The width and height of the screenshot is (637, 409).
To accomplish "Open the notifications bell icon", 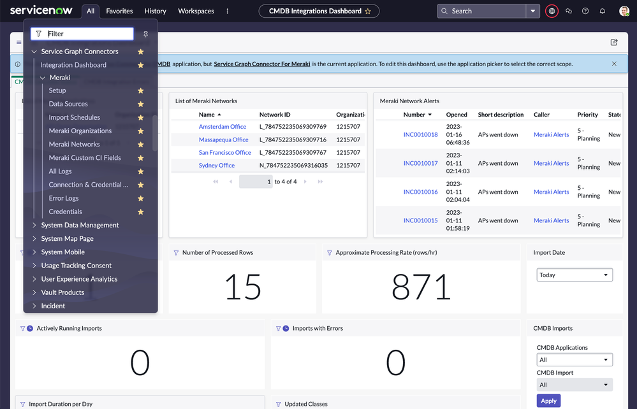I will pos(603,11).
